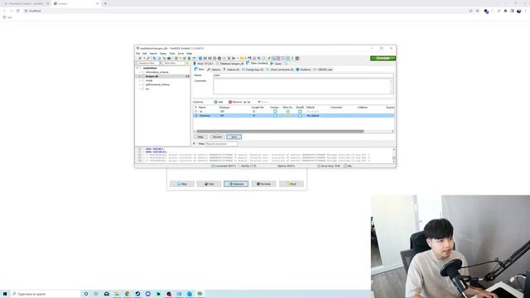Open the Check constraints (0) sub-tab
Image resolution: width=530 pixels, height=298 pixels.
click(x=280, y=70)
